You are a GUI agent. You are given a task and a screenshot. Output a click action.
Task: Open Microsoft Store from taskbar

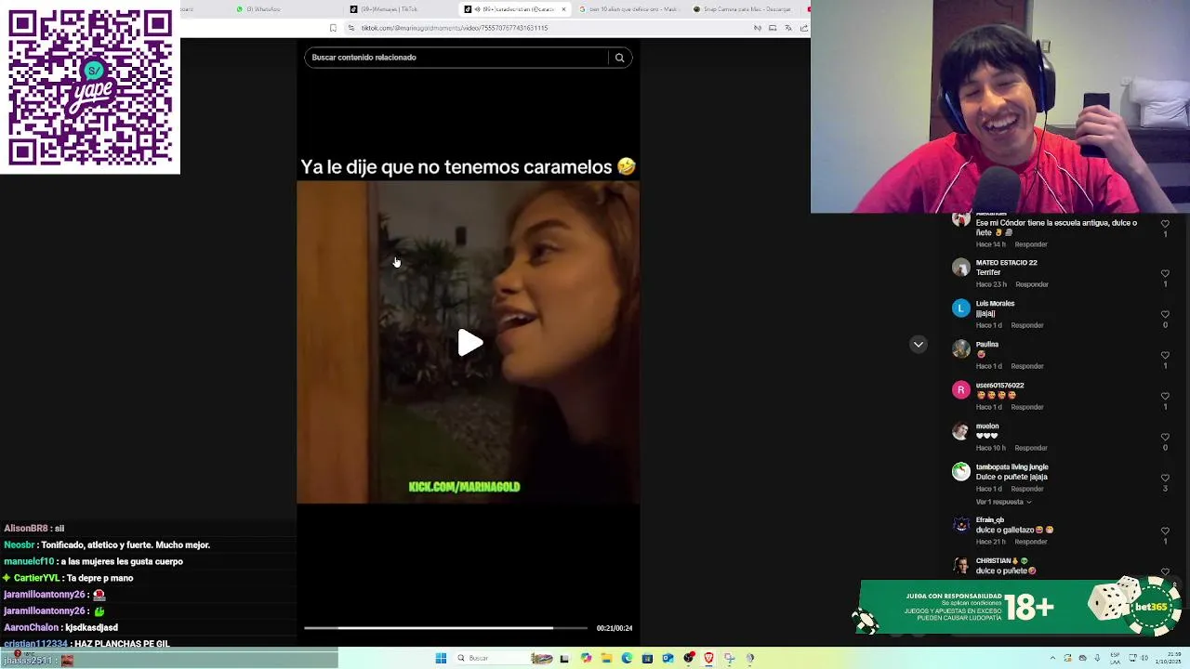click(647, 658)
